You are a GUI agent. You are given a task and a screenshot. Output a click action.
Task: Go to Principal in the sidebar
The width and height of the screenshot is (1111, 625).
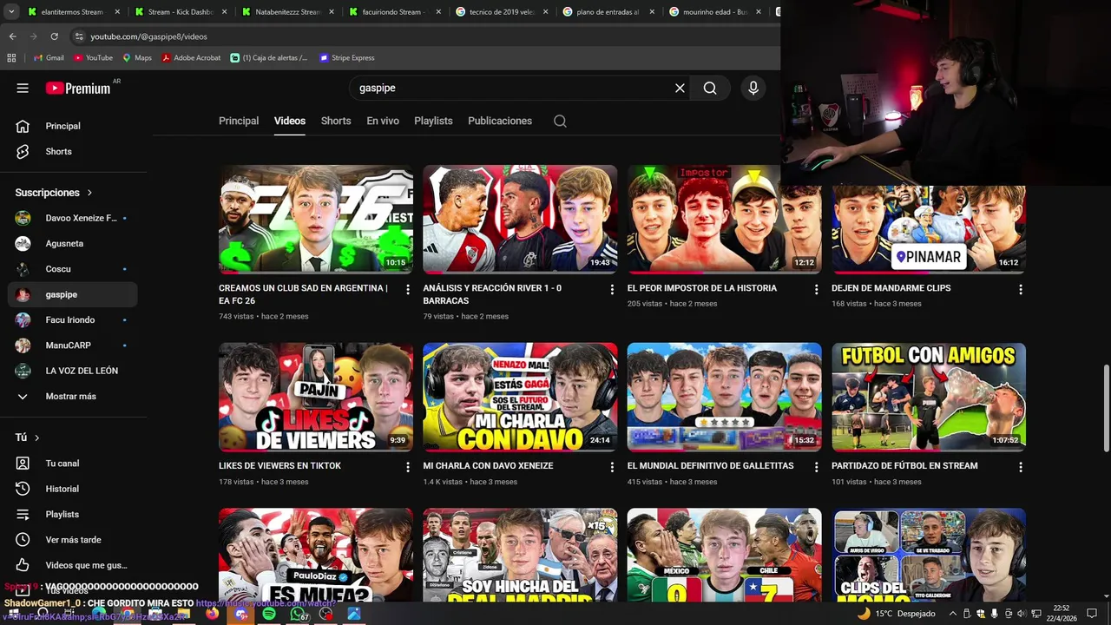[72, 126]
